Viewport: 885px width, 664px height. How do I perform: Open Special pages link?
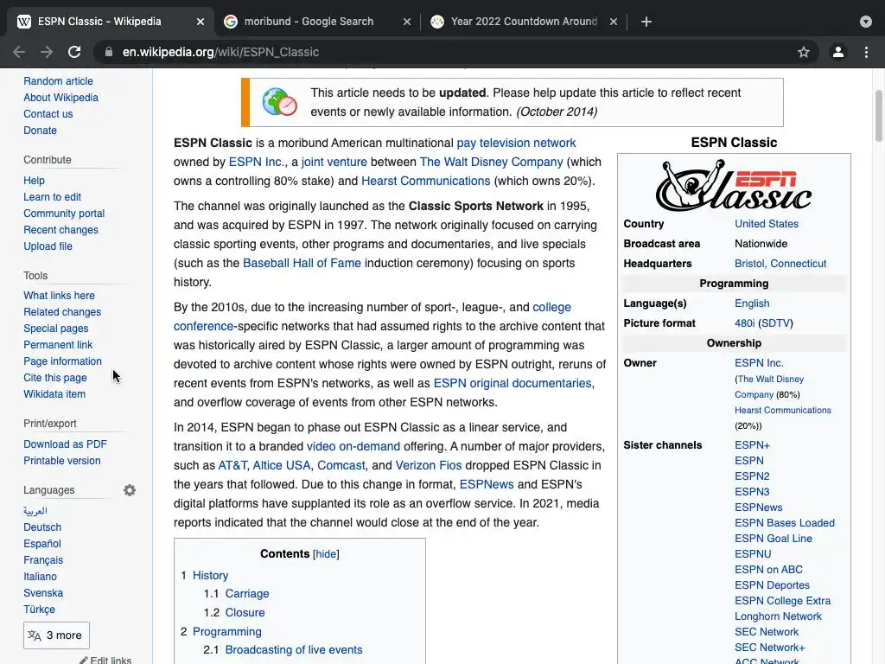tap(56, 328)
